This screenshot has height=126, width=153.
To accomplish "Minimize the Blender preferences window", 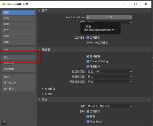I will (125, 4).
